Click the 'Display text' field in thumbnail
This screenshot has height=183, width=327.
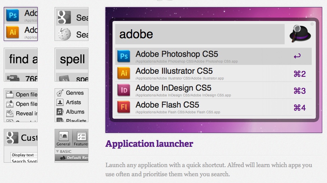[24, 155]
